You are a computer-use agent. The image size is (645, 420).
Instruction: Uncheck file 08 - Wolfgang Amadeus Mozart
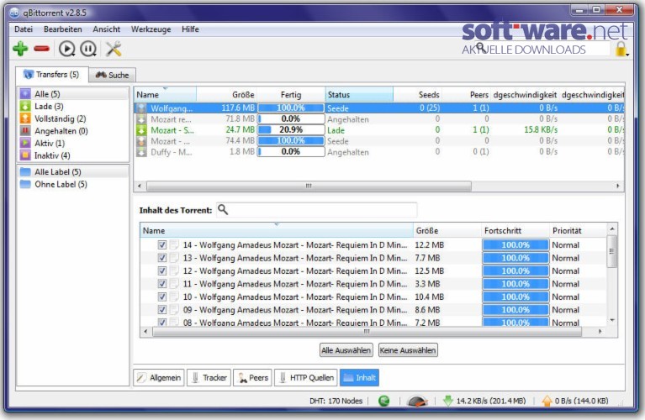click(162, 323)
